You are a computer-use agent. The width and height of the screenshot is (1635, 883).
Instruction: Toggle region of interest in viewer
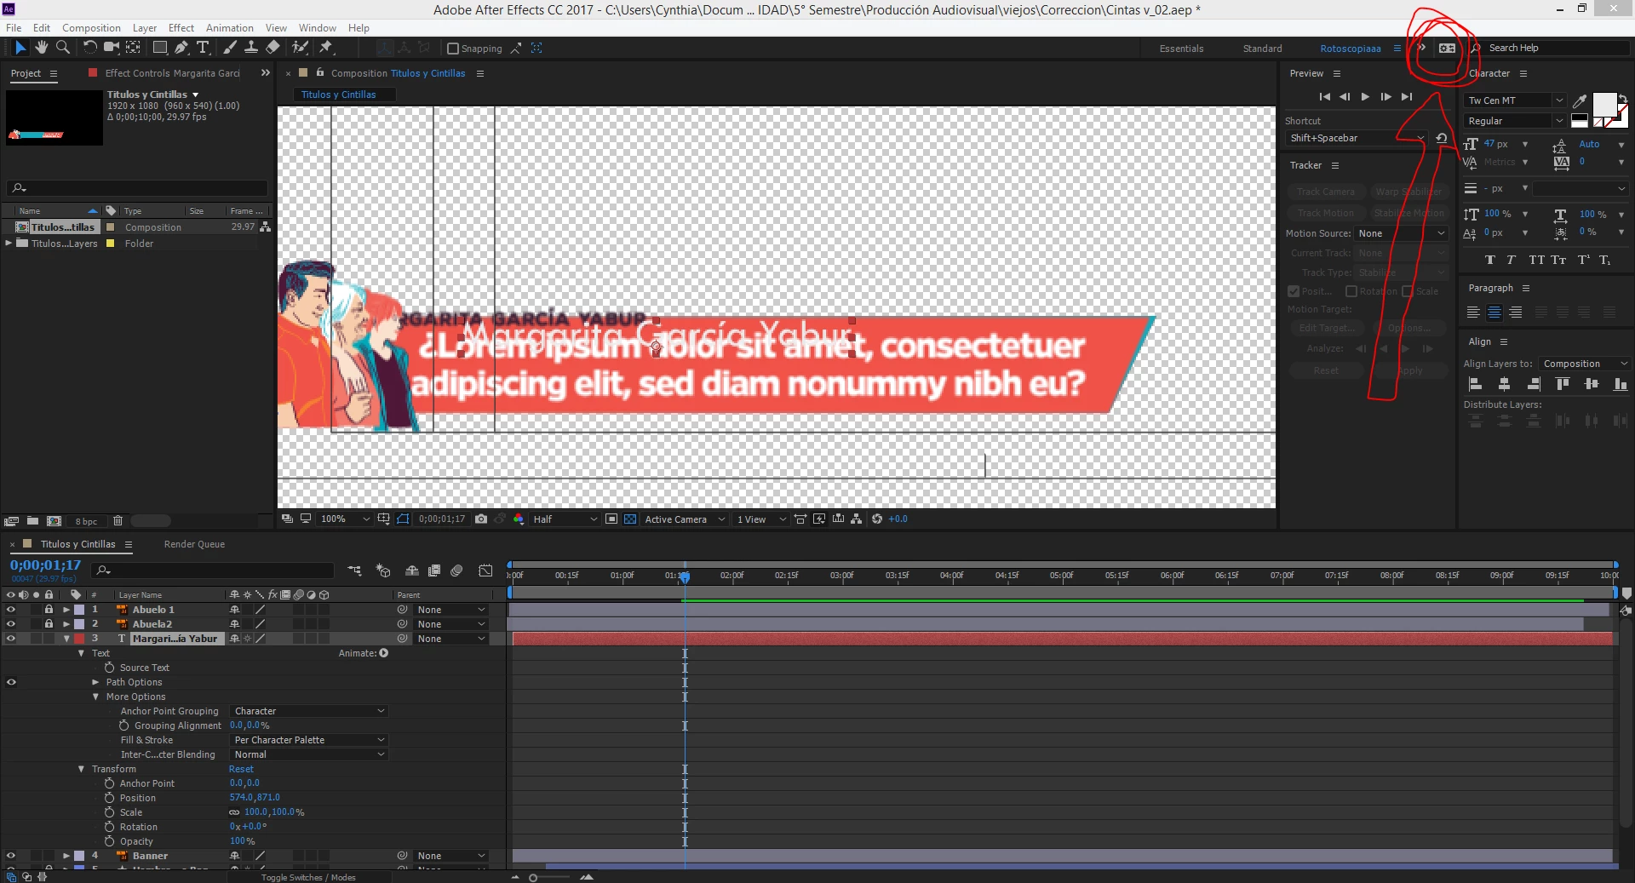(611, 519)
